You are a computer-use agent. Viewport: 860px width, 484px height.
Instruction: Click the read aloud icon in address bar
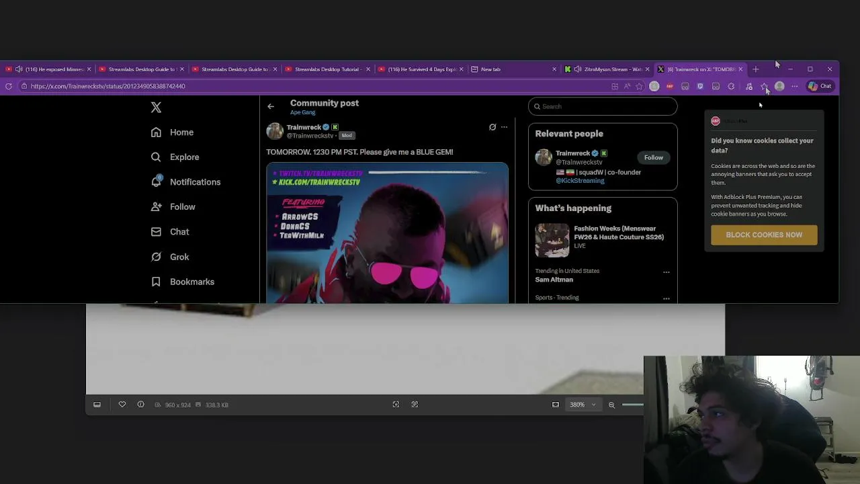(x=627, y=86)
